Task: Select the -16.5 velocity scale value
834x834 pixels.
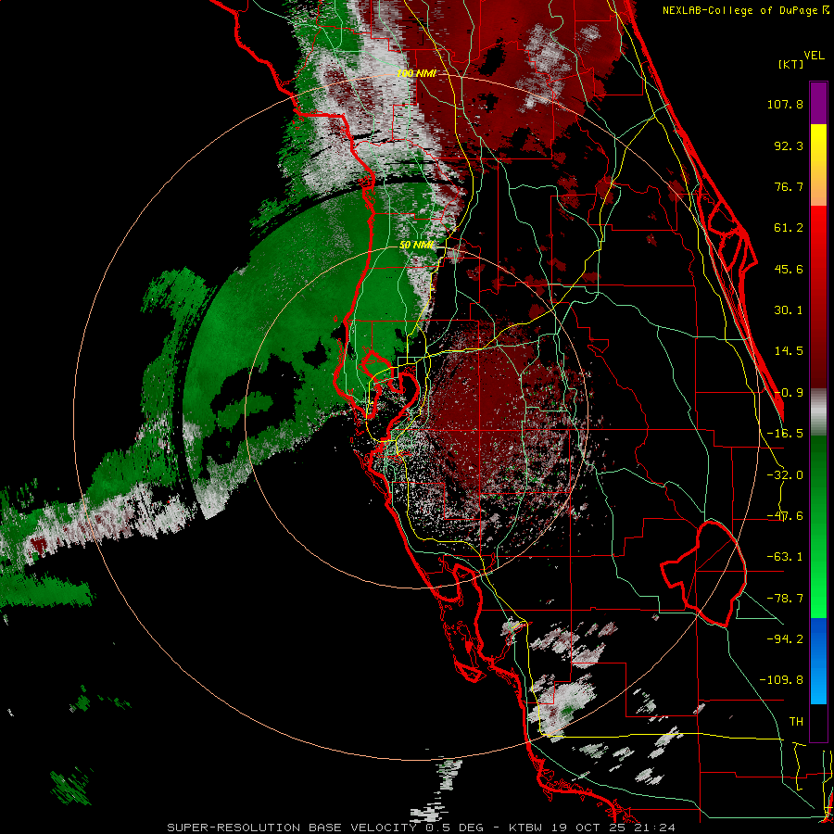Action: [785, 434]
